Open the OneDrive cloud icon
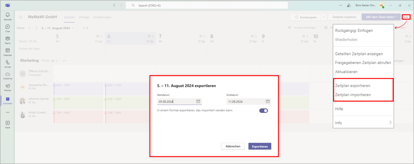414x164 pixels. pos(7,75)
